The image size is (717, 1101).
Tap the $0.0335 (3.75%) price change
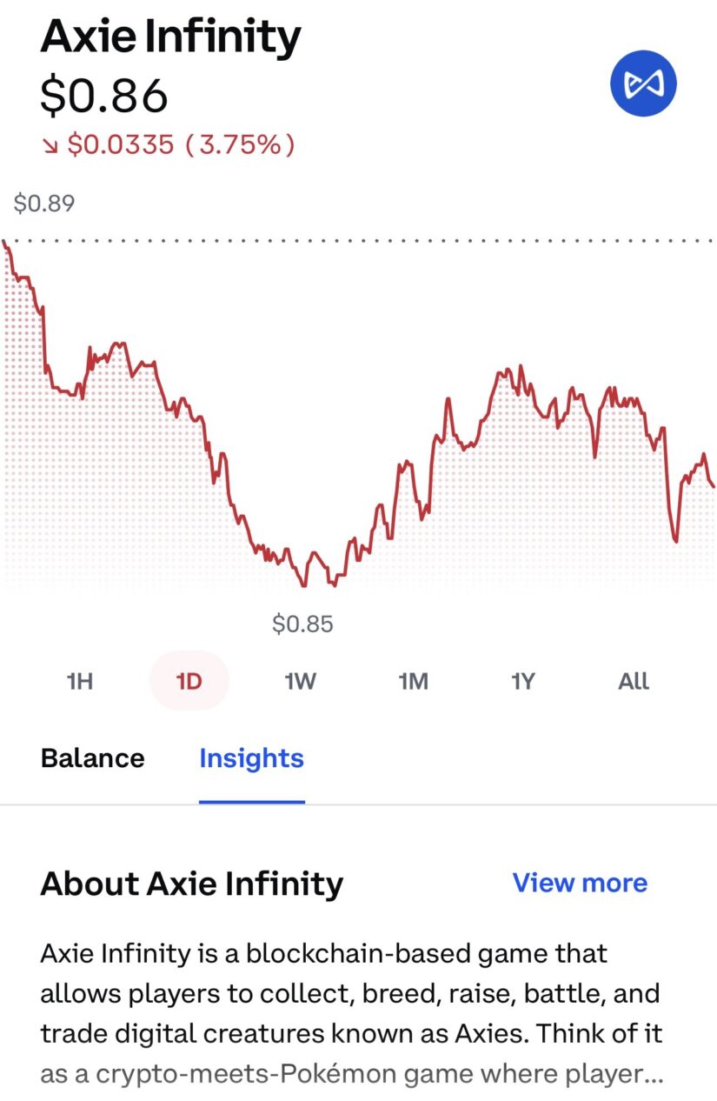[x=180, y=145]
